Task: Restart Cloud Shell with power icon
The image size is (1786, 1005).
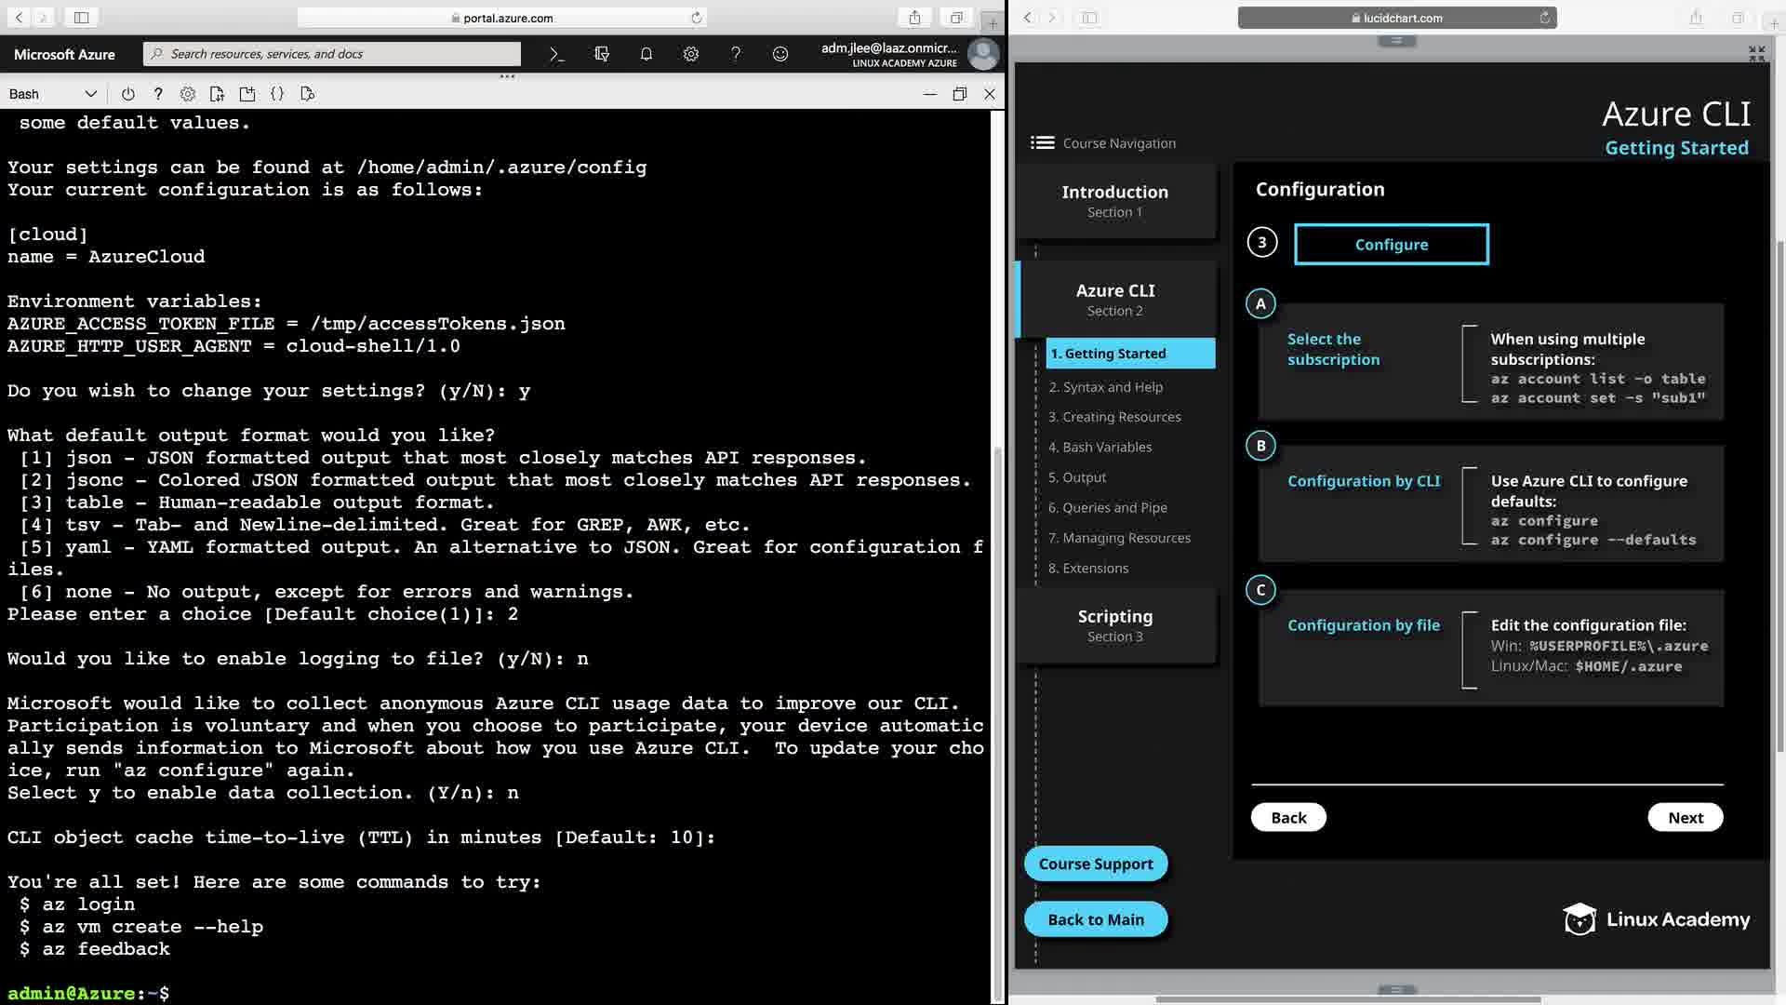Action: tap(127, 94)
